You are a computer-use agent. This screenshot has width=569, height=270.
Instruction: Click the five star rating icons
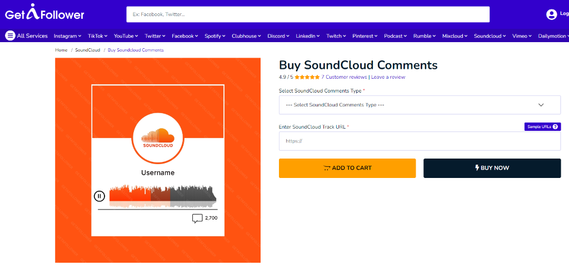pos(307,77)
